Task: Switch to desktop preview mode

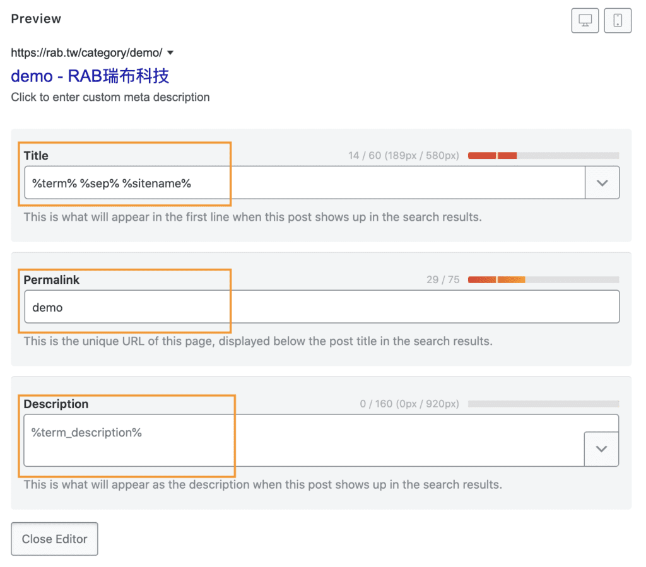Action: pos(585,20)
